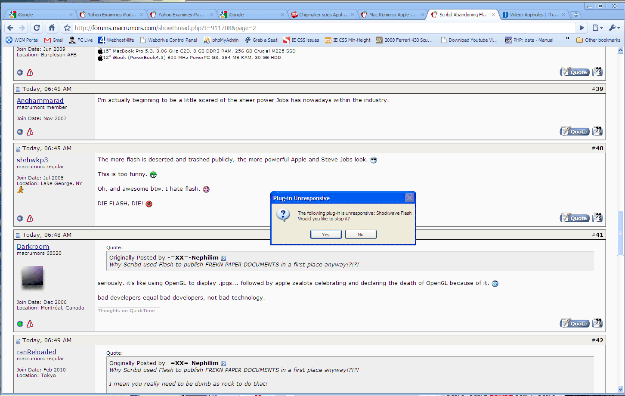Open the PHP: date - Manual bookmark
625x396 pixels.
[529, 40]
